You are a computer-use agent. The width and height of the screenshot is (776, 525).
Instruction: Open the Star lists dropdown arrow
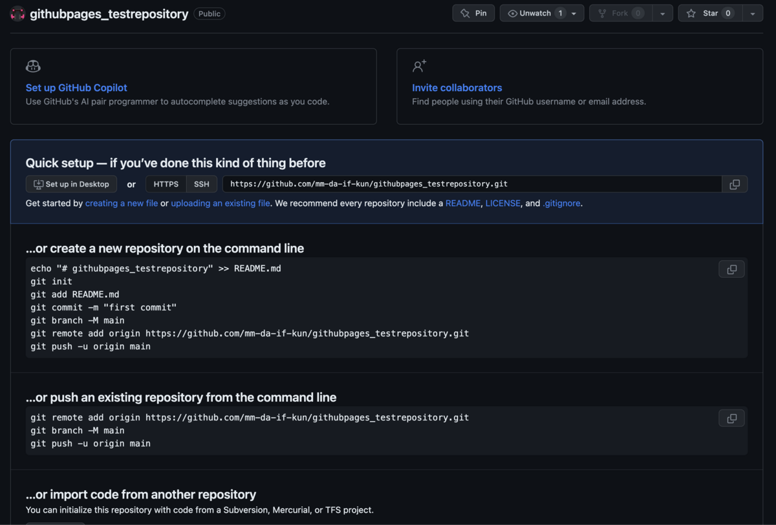(753, 14)
